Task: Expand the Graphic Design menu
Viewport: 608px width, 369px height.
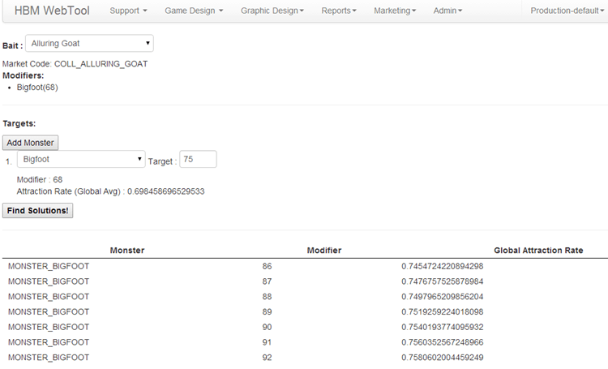Action: 272,11
